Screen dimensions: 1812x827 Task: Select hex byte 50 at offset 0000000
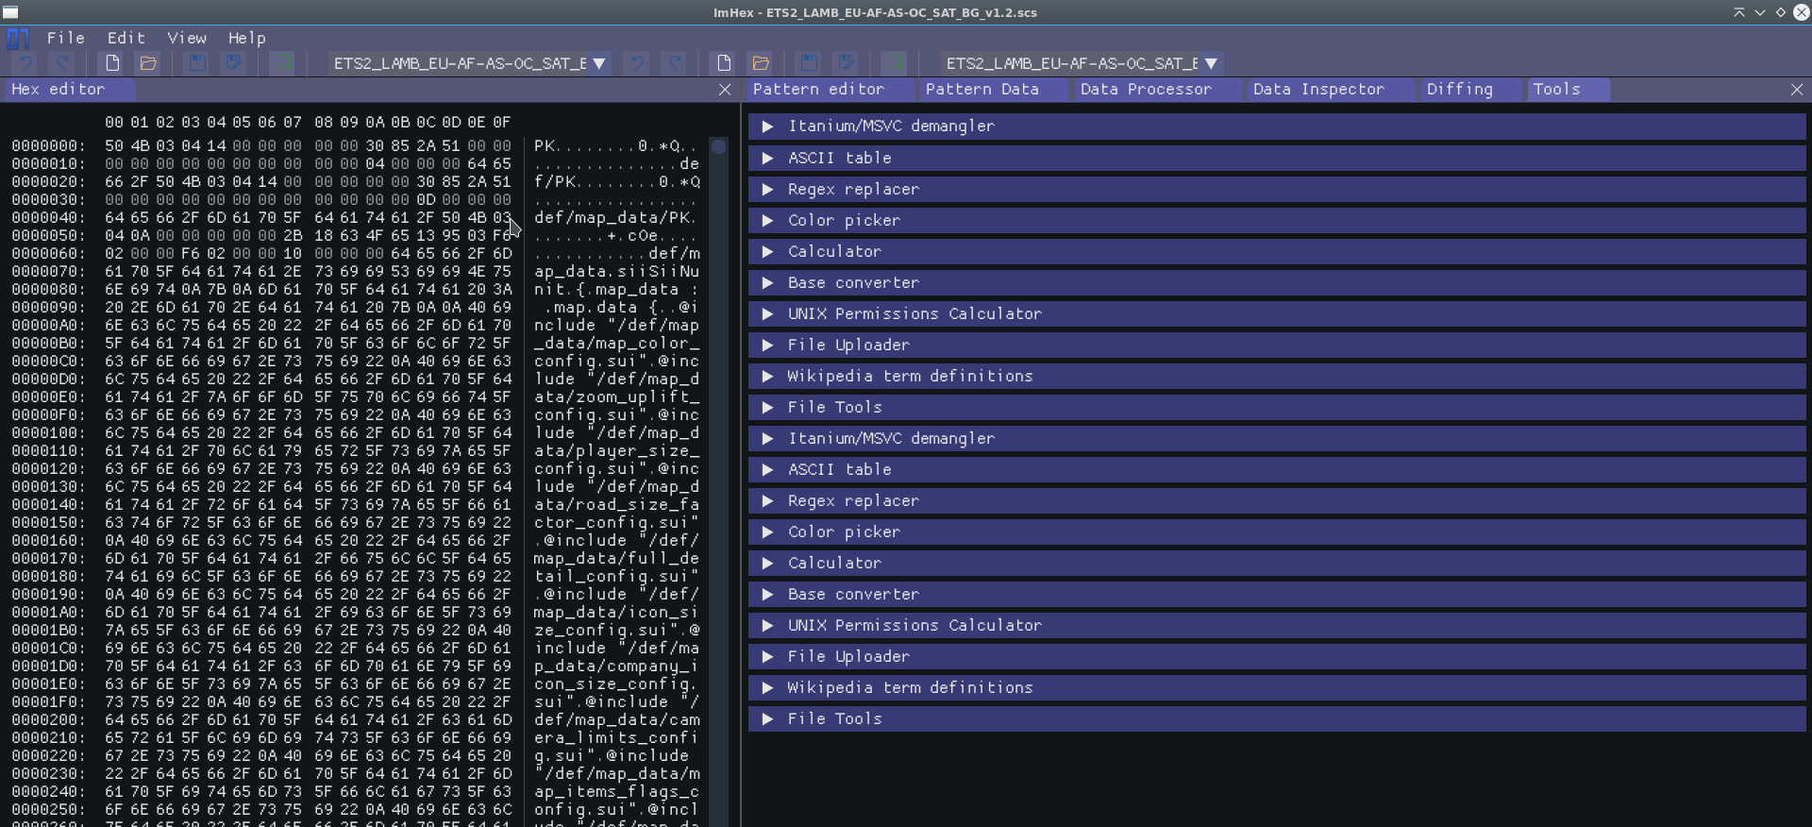coord(114,146)
